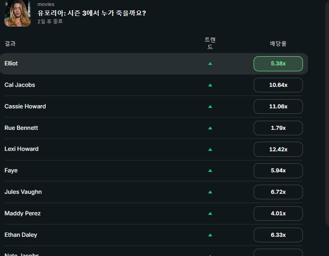Choose 11.06x odds for Cassie Howard
The height and width of the screenshot is (256, 329).
278,107
